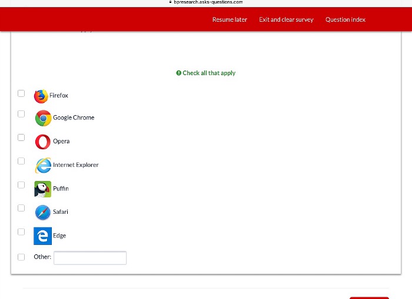412x299 pixels.
Task: Enable the Other checkbox
Action: coord(21,257)
